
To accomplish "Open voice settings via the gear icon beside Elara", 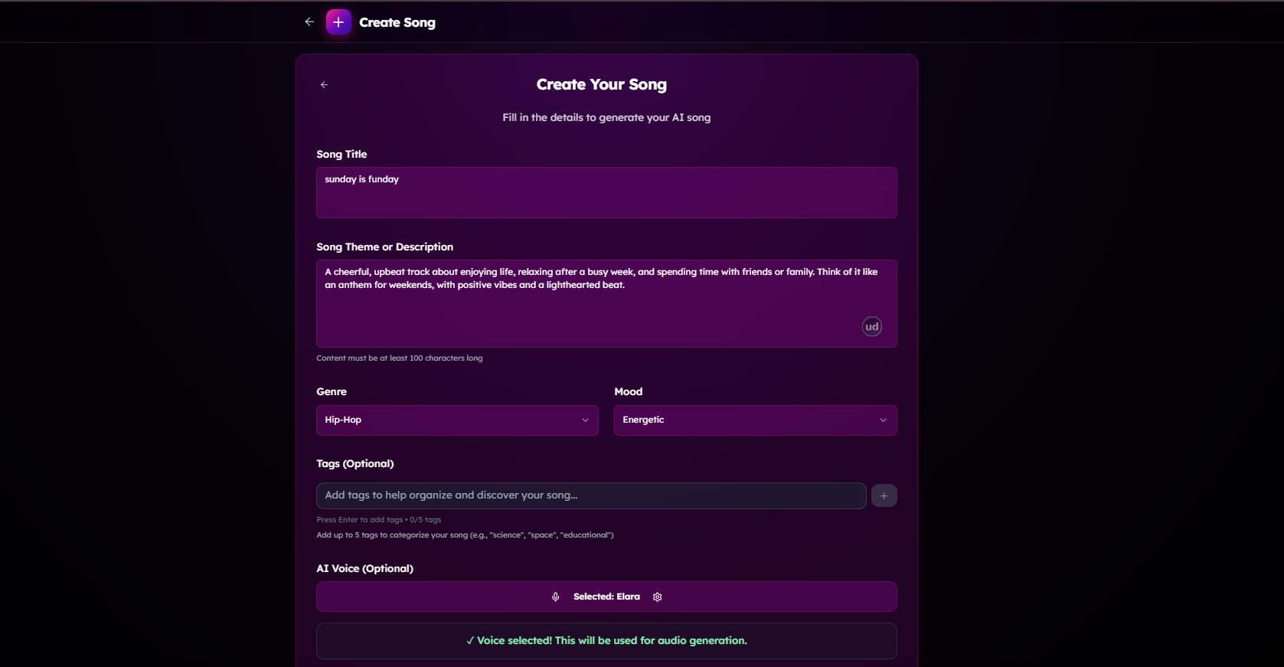I will 658,597.
